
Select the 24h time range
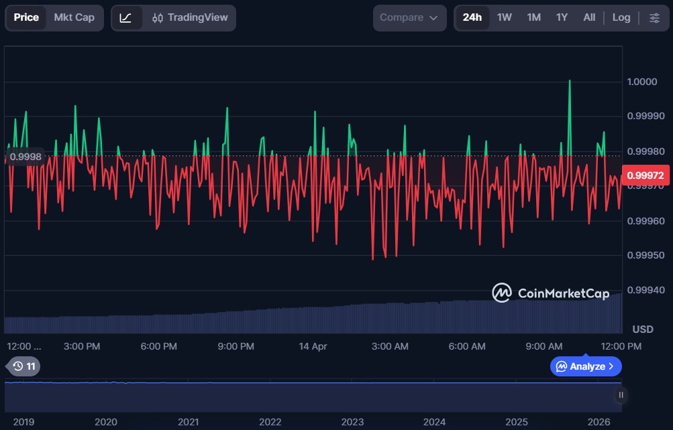[x=472, y=18]
